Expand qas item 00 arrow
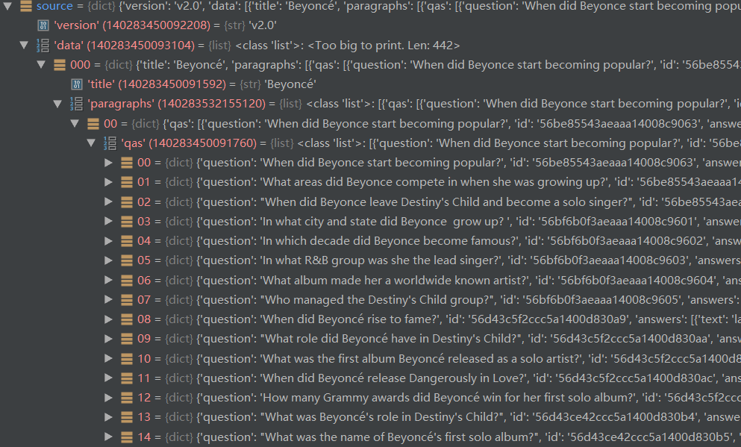The height and width of the screenshot is (447, 741). (x=108, y=163)
